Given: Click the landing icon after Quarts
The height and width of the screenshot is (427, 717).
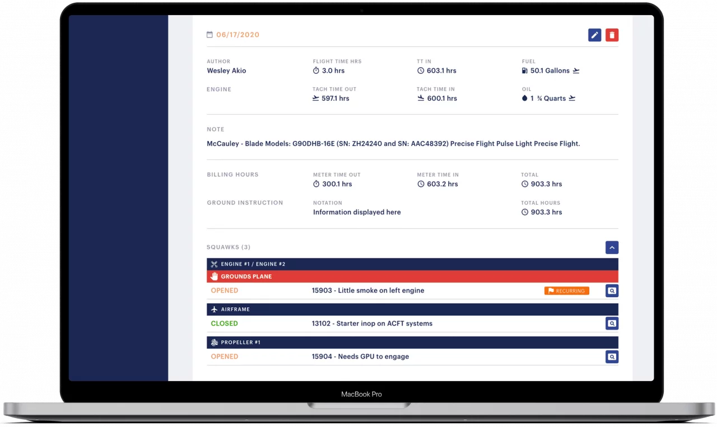Looking at the screenshot, I should (x=572, y=98).
